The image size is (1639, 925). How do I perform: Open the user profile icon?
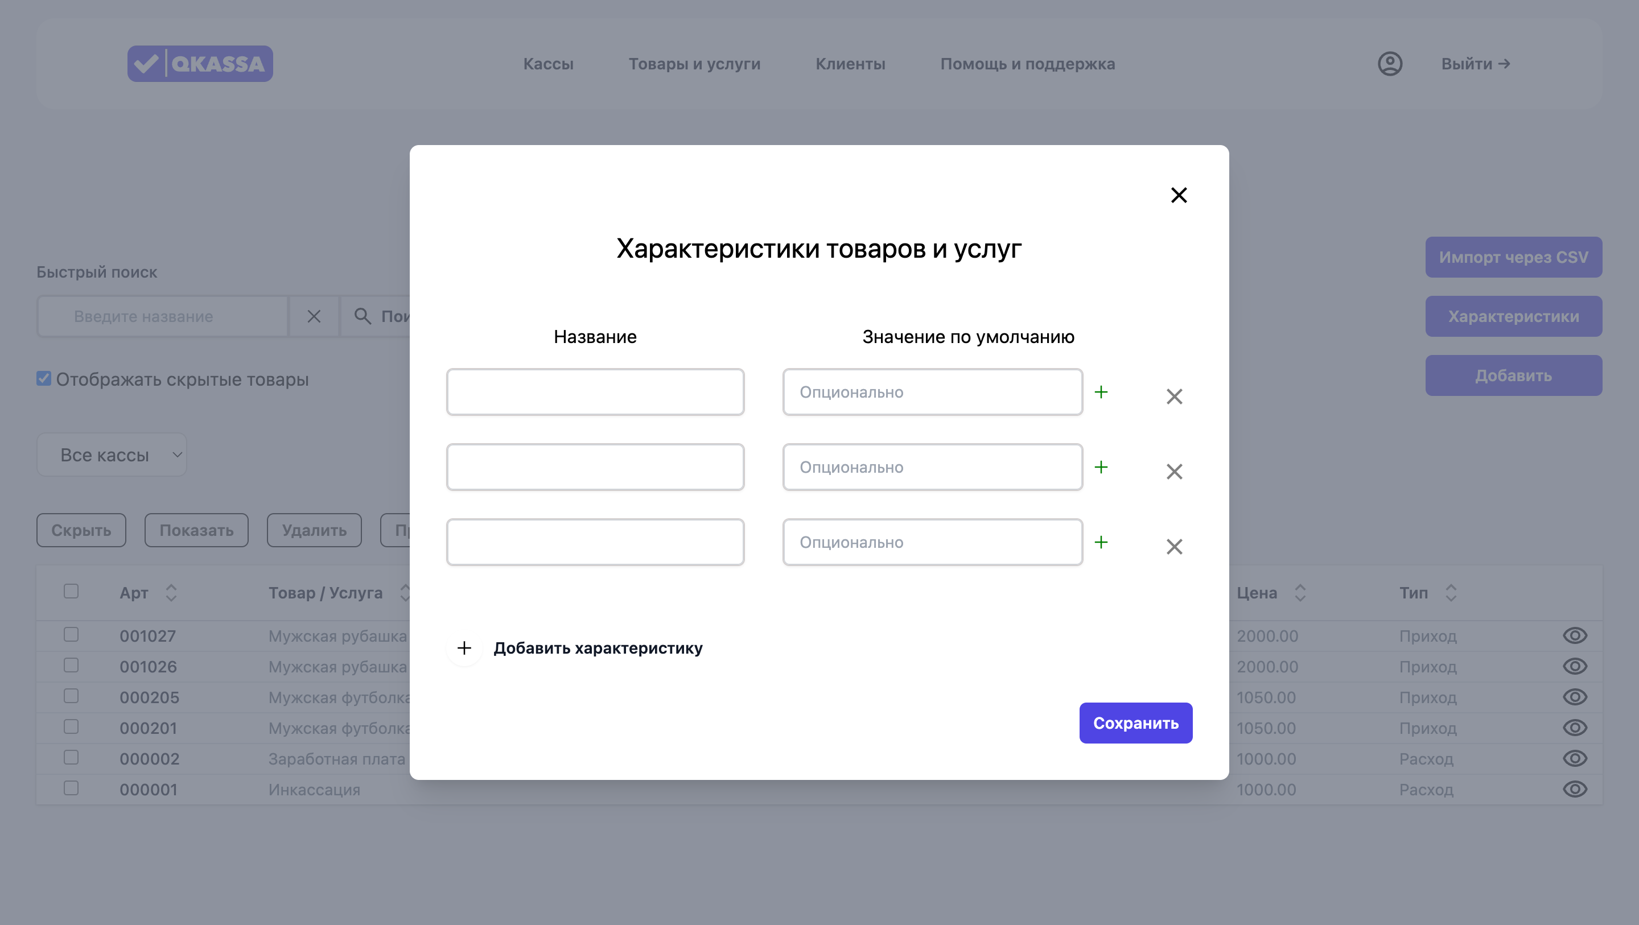(x=1390, y=64)
